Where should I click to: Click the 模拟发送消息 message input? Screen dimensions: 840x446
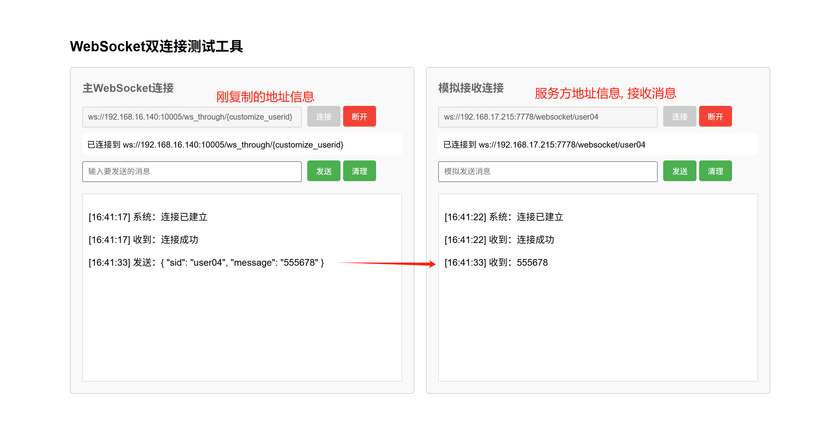[x=547, y=172]
